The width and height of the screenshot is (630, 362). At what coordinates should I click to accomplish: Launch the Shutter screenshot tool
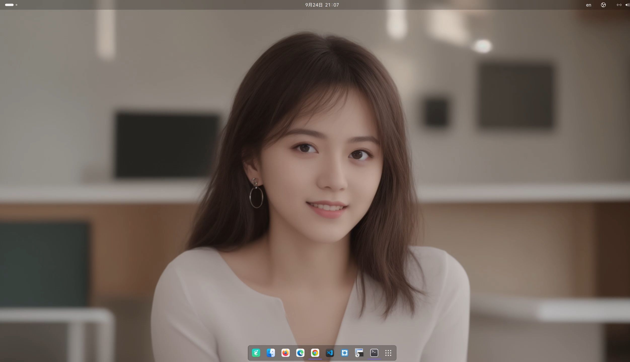[344, 353]
